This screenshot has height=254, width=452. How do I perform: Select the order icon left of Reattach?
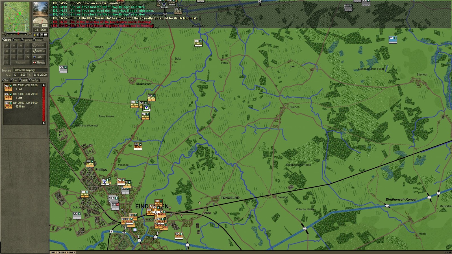tap(7, 63)
